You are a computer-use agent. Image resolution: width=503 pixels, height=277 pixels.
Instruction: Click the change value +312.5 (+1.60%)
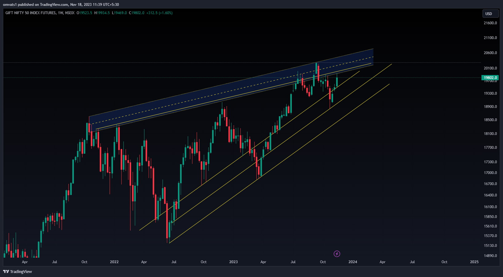click(159, 13)
